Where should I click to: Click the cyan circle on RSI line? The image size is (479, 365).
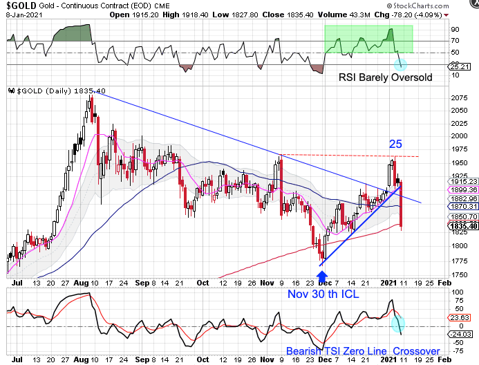400,64
